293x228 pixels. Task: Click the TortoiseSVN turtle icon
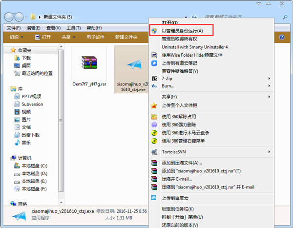click(x=154, y=152)
